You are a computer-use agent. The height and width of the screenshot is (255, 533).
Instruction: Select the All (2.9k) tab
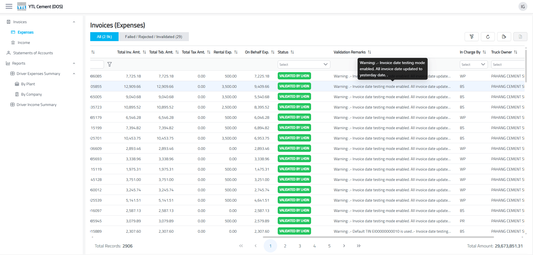pyautogui.click(x=104, y=37)
